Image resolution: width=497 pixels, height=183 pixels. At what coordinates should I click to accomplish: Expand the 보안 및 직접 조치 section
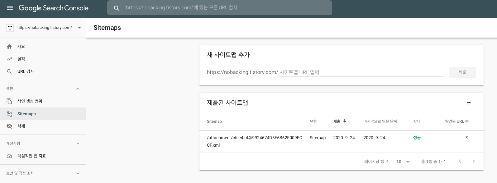(x=78, y=173)
